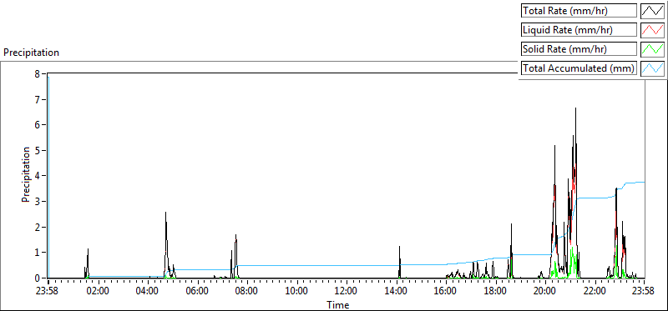668x311 pixels.
Task: Click the Time axis label
Action: pos(338,304)
